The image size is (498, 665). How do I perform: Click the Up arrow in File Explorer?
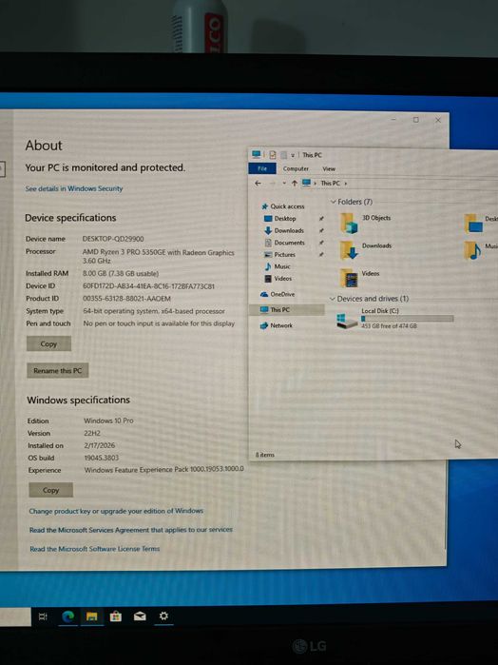[294, 184]
